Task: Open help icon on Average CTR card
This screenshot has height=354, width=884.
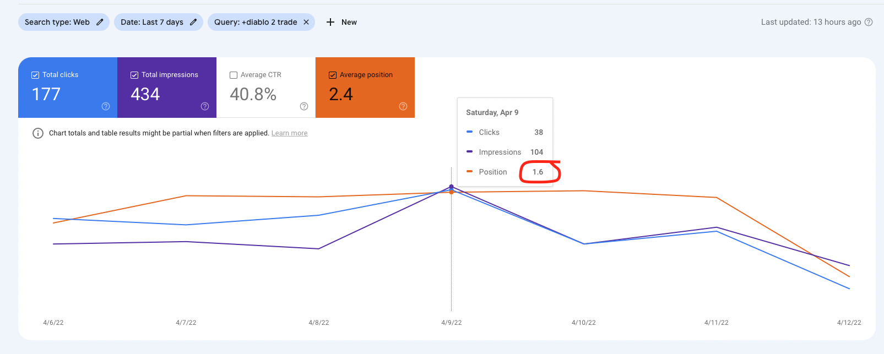Action: pos(304,106)
